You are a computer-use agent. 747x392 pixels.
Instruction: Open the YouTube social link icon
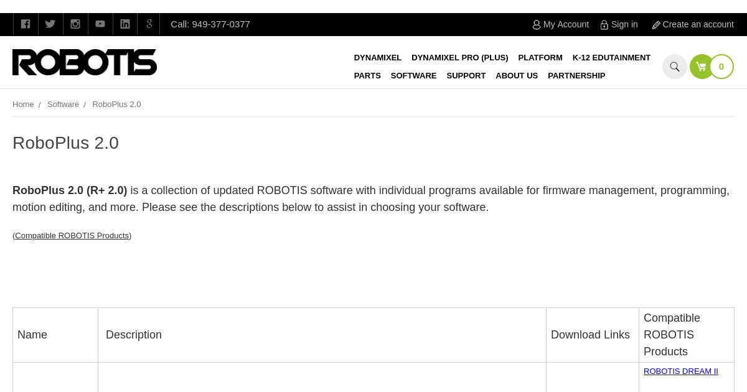[100, 24]
